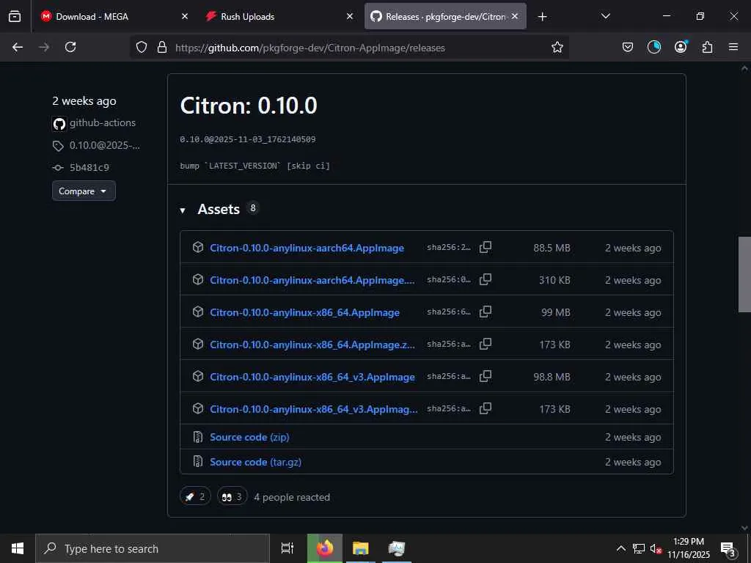
Task: Open the Windows Start menu
Action: click(18, 548)
